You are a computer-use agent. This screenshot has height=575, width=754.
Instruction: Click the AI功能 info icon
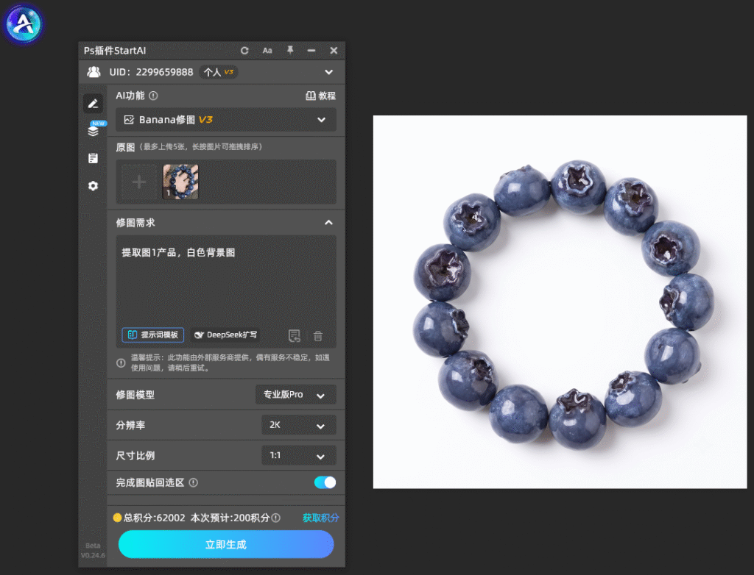click(153, 96)
